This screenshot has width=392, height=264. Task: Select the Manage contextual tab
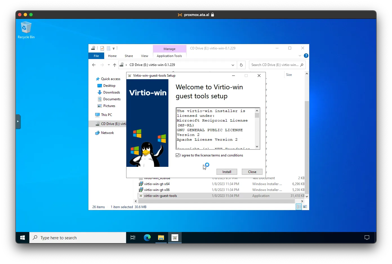point(170,49)
